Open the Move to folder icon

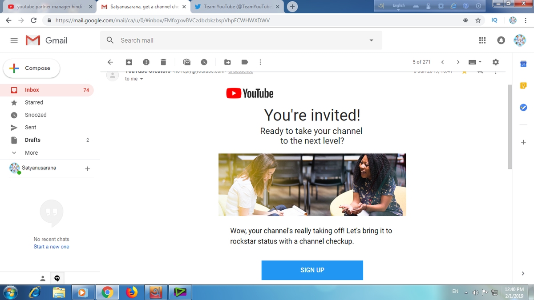click(x=227, y=62)
